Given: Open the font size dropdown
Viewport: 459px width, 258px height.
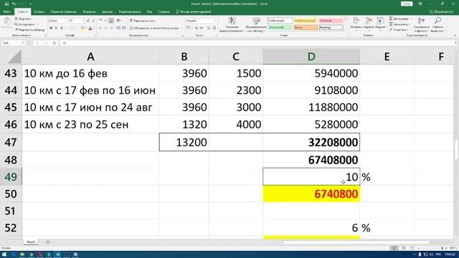Looking at the screenshot, I should [83, 21].
